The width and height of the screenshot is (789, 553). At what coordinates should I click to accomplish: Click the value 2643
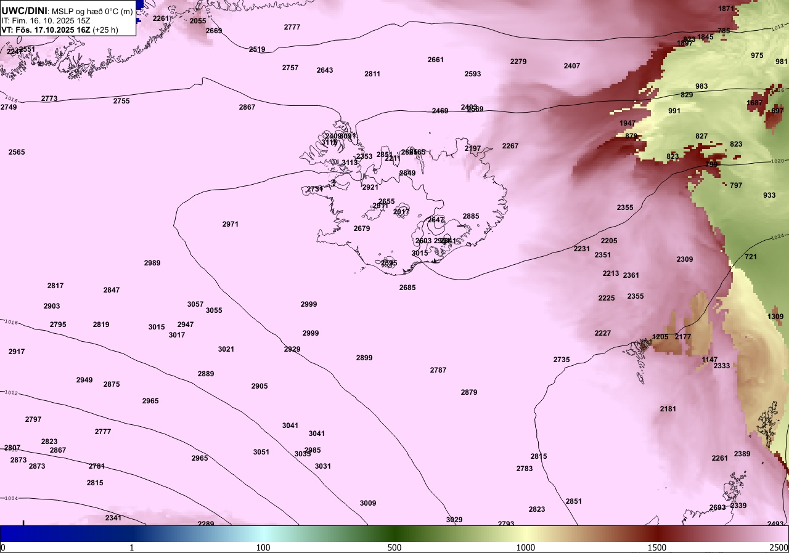[325, 70]
